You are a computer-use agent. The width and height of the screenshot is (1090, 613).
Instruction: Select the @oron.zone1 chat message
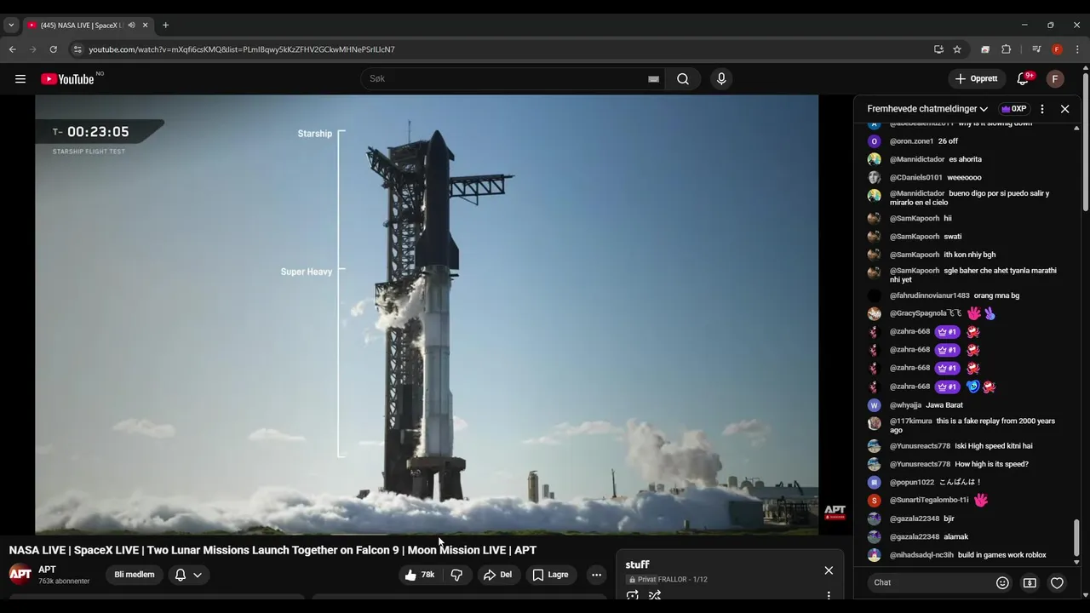(x=968, y=141)
